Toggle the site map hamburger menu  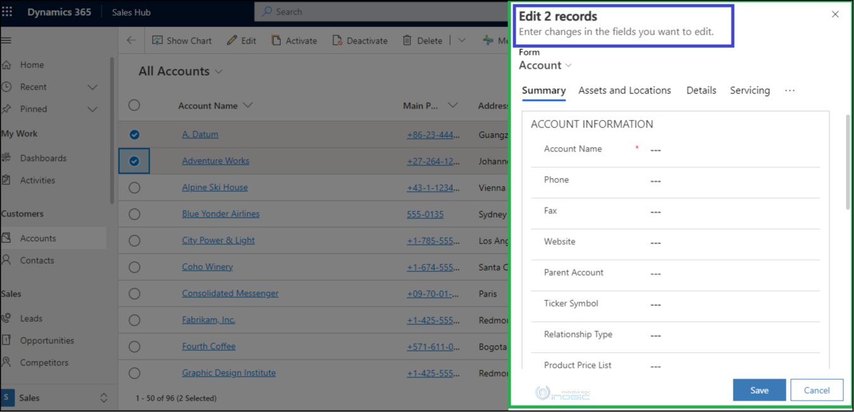(x=6, y=40)
